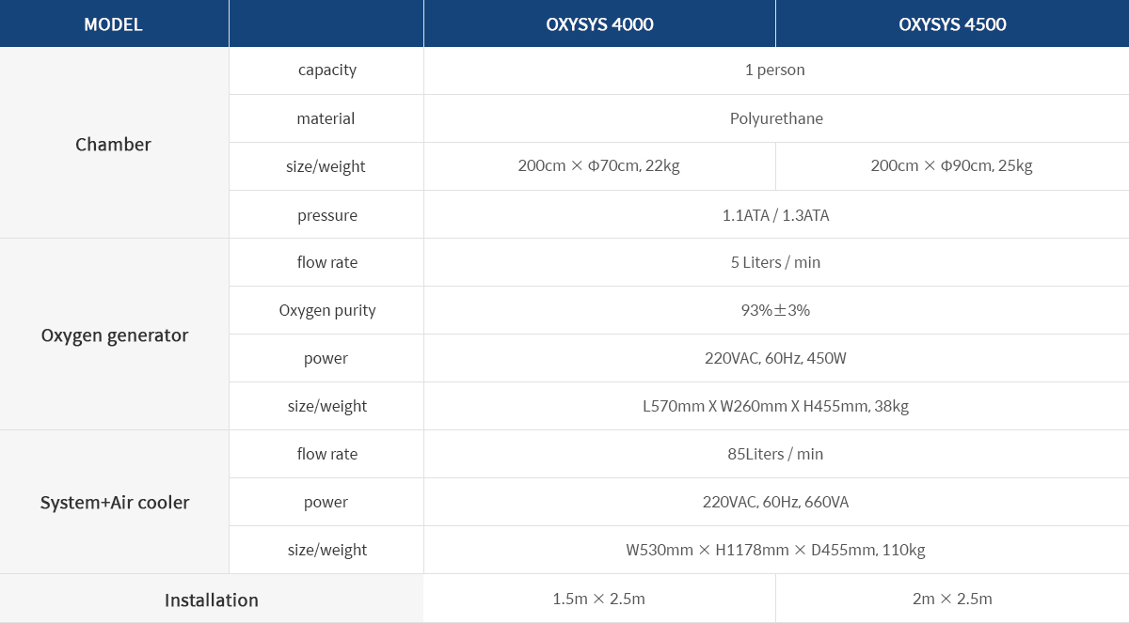Click the Oxygen generator category cell

coord(114,335)
